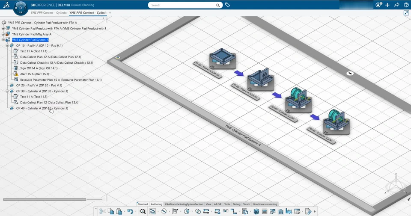The image size is (411, 216).
Task: Open the Tools tab
Action: point(227,204)
